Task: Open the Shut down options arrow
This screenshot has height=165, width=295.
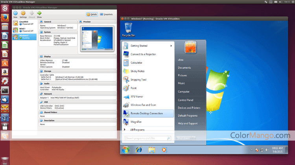Action: point(194,138)
